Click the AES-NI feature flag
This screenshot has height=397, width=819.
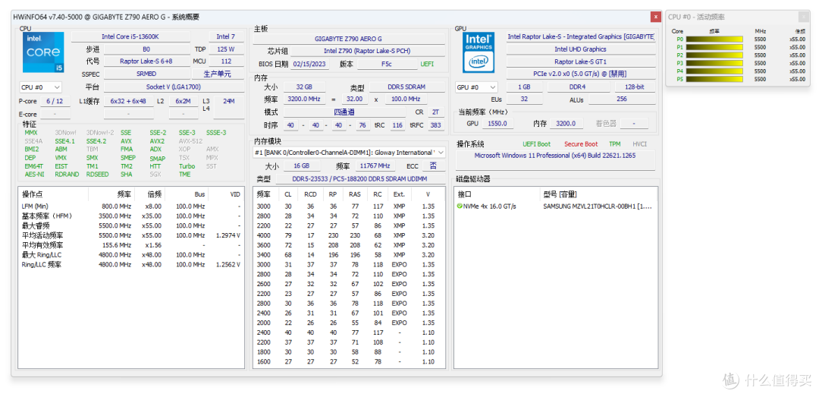(34, 174)
